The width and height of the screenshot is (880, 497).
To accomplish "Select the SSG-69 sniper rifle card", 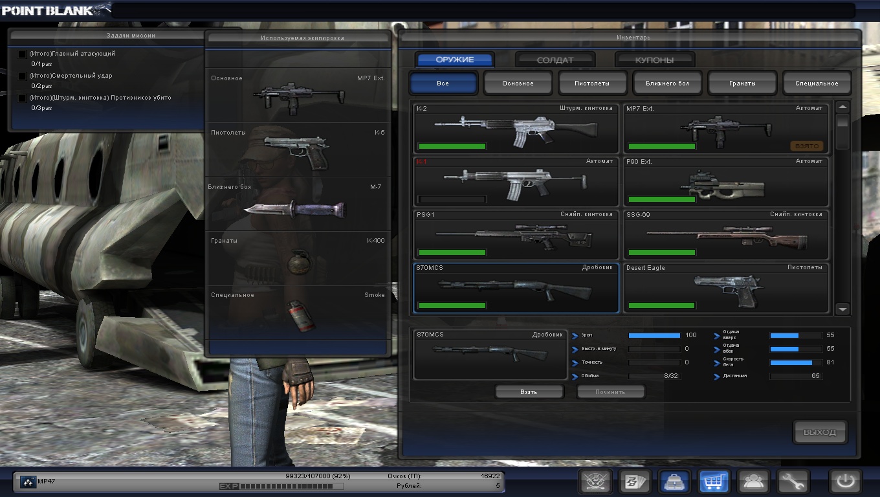I will pos(726,235).
